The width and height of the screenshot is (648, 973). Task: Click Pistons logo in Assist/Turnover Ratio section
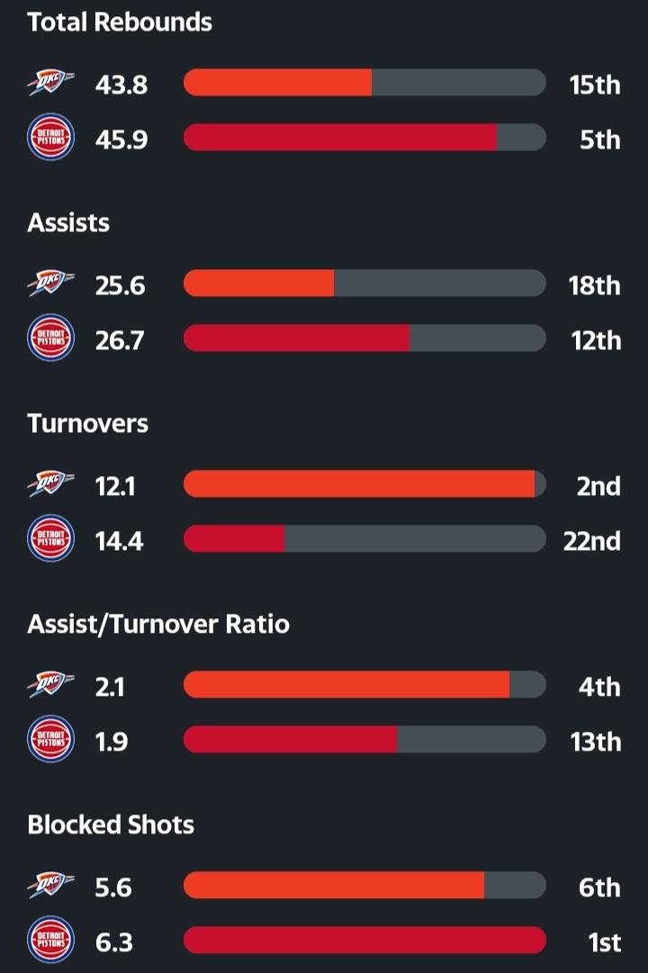50,741
